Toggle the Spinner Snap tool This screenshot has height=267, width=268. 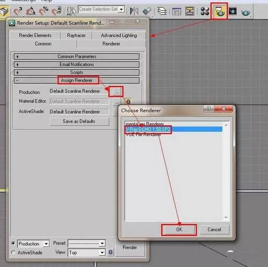coord(56,11)
